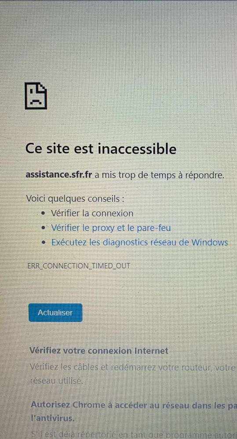237x439 pixels.
Task: Click bullet point beside "Vérifier la connexion"
Action: click(x=43, y=214)
